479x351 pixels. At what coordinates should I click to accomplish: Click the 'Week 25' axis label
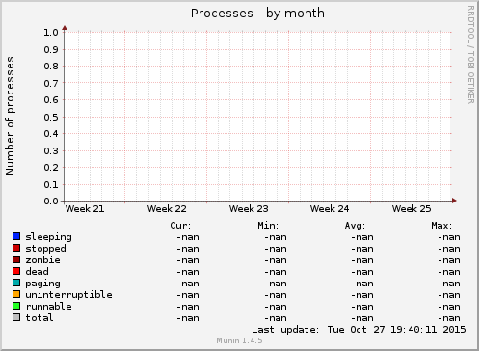[x=412, y=209]
